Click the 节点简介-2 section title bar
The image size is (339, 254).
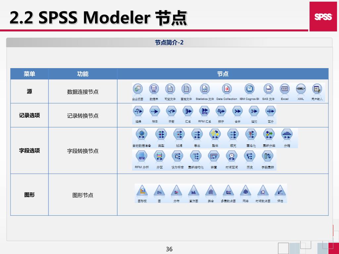pyautogui.click(x=169, y=43)
